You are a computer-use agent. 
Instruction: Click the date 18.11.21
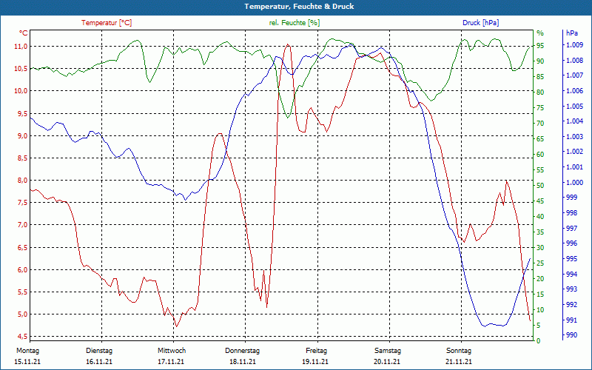[x=243, y=362]
